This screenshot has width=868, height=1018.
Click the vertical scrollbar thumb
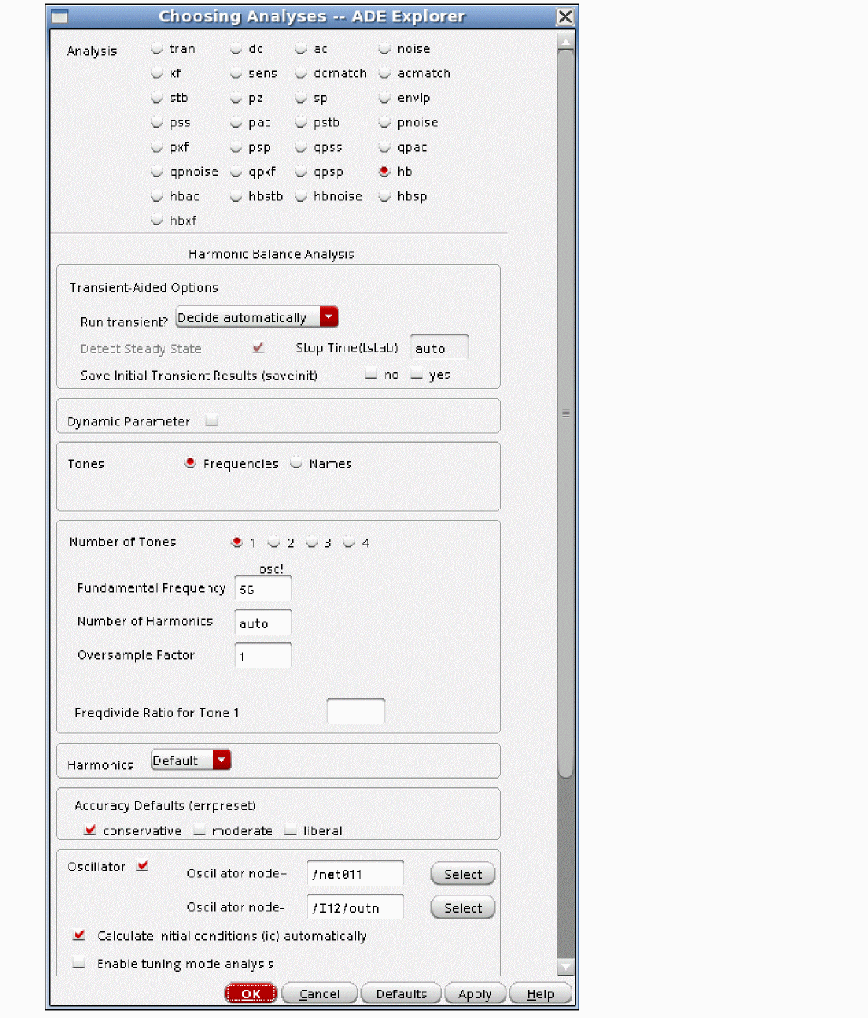pos(565,412)
